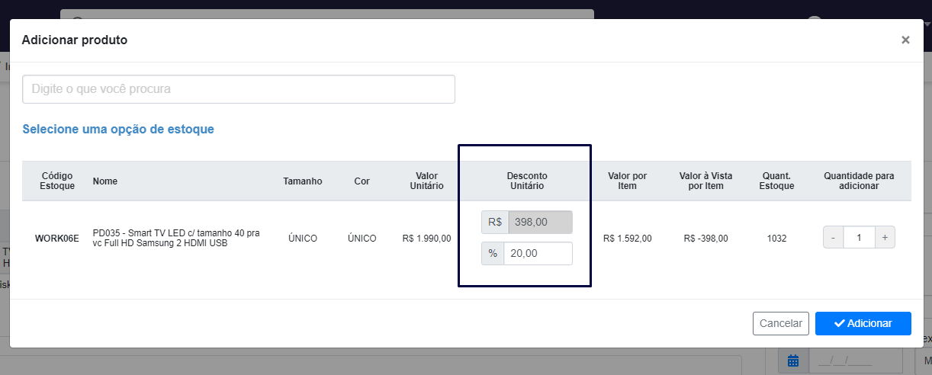Screen dimensions: 932x375
Task: Cancel adding the product
Action: pyautogui.click(x=781, y=323)
